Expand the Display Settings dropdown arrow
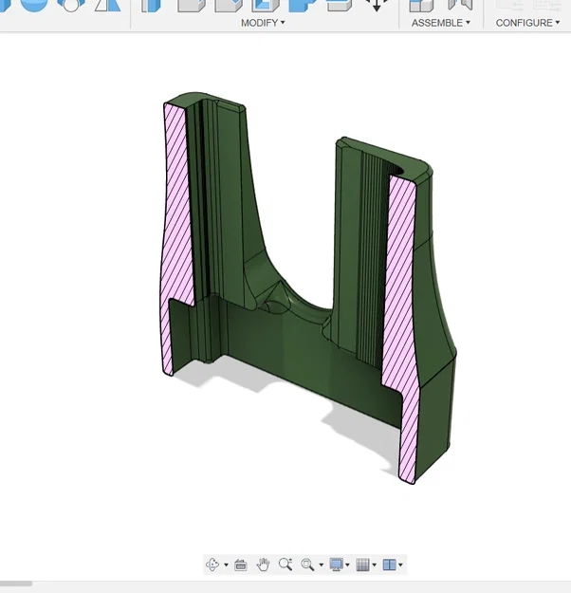 click(x=347, y=565)
